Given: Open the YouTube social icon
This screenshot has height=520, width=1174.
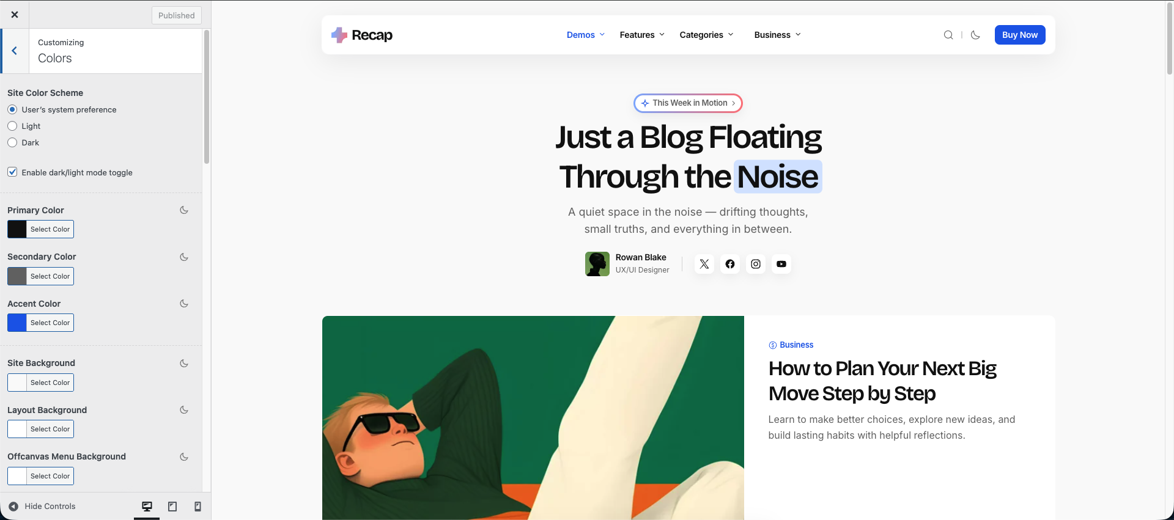Looking at the screenshot, I should point(781,264).
